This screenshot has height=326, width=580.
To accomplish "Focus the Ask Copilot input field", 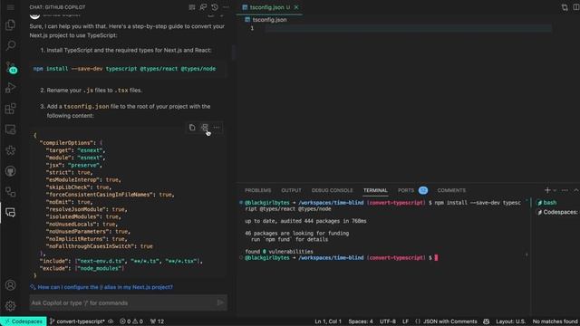I will click(123, 302).
